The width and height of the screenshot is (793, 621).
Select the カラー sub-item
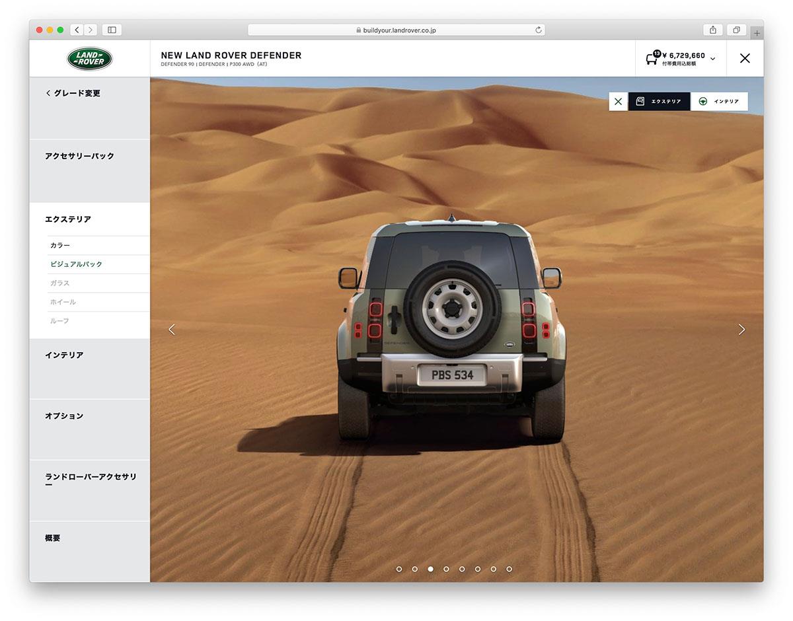(98, 245)
